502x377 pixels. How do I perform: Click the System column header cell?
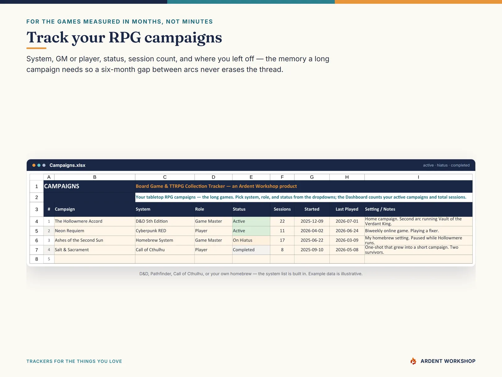point(165,209)
